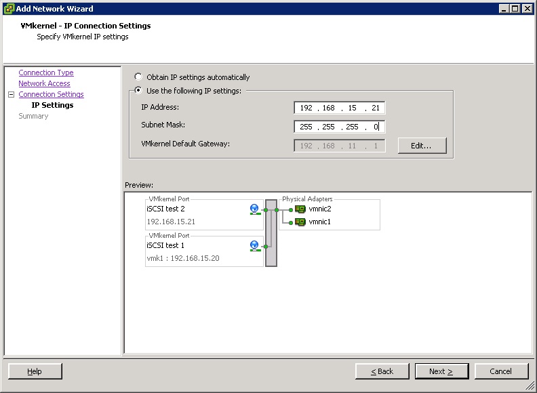The image size is (537, 393).
Task: Click the first octet of IP Address
Action: pyautogui.click(x=306, y=108)
